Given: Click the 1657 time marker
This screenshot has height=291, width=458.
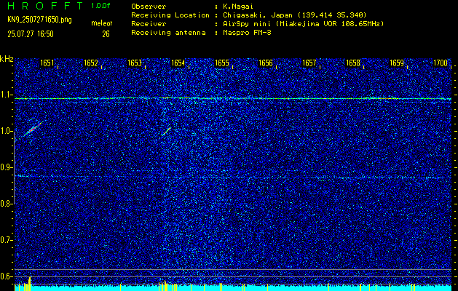Looking at the screenshot, I should click(309, 63).
